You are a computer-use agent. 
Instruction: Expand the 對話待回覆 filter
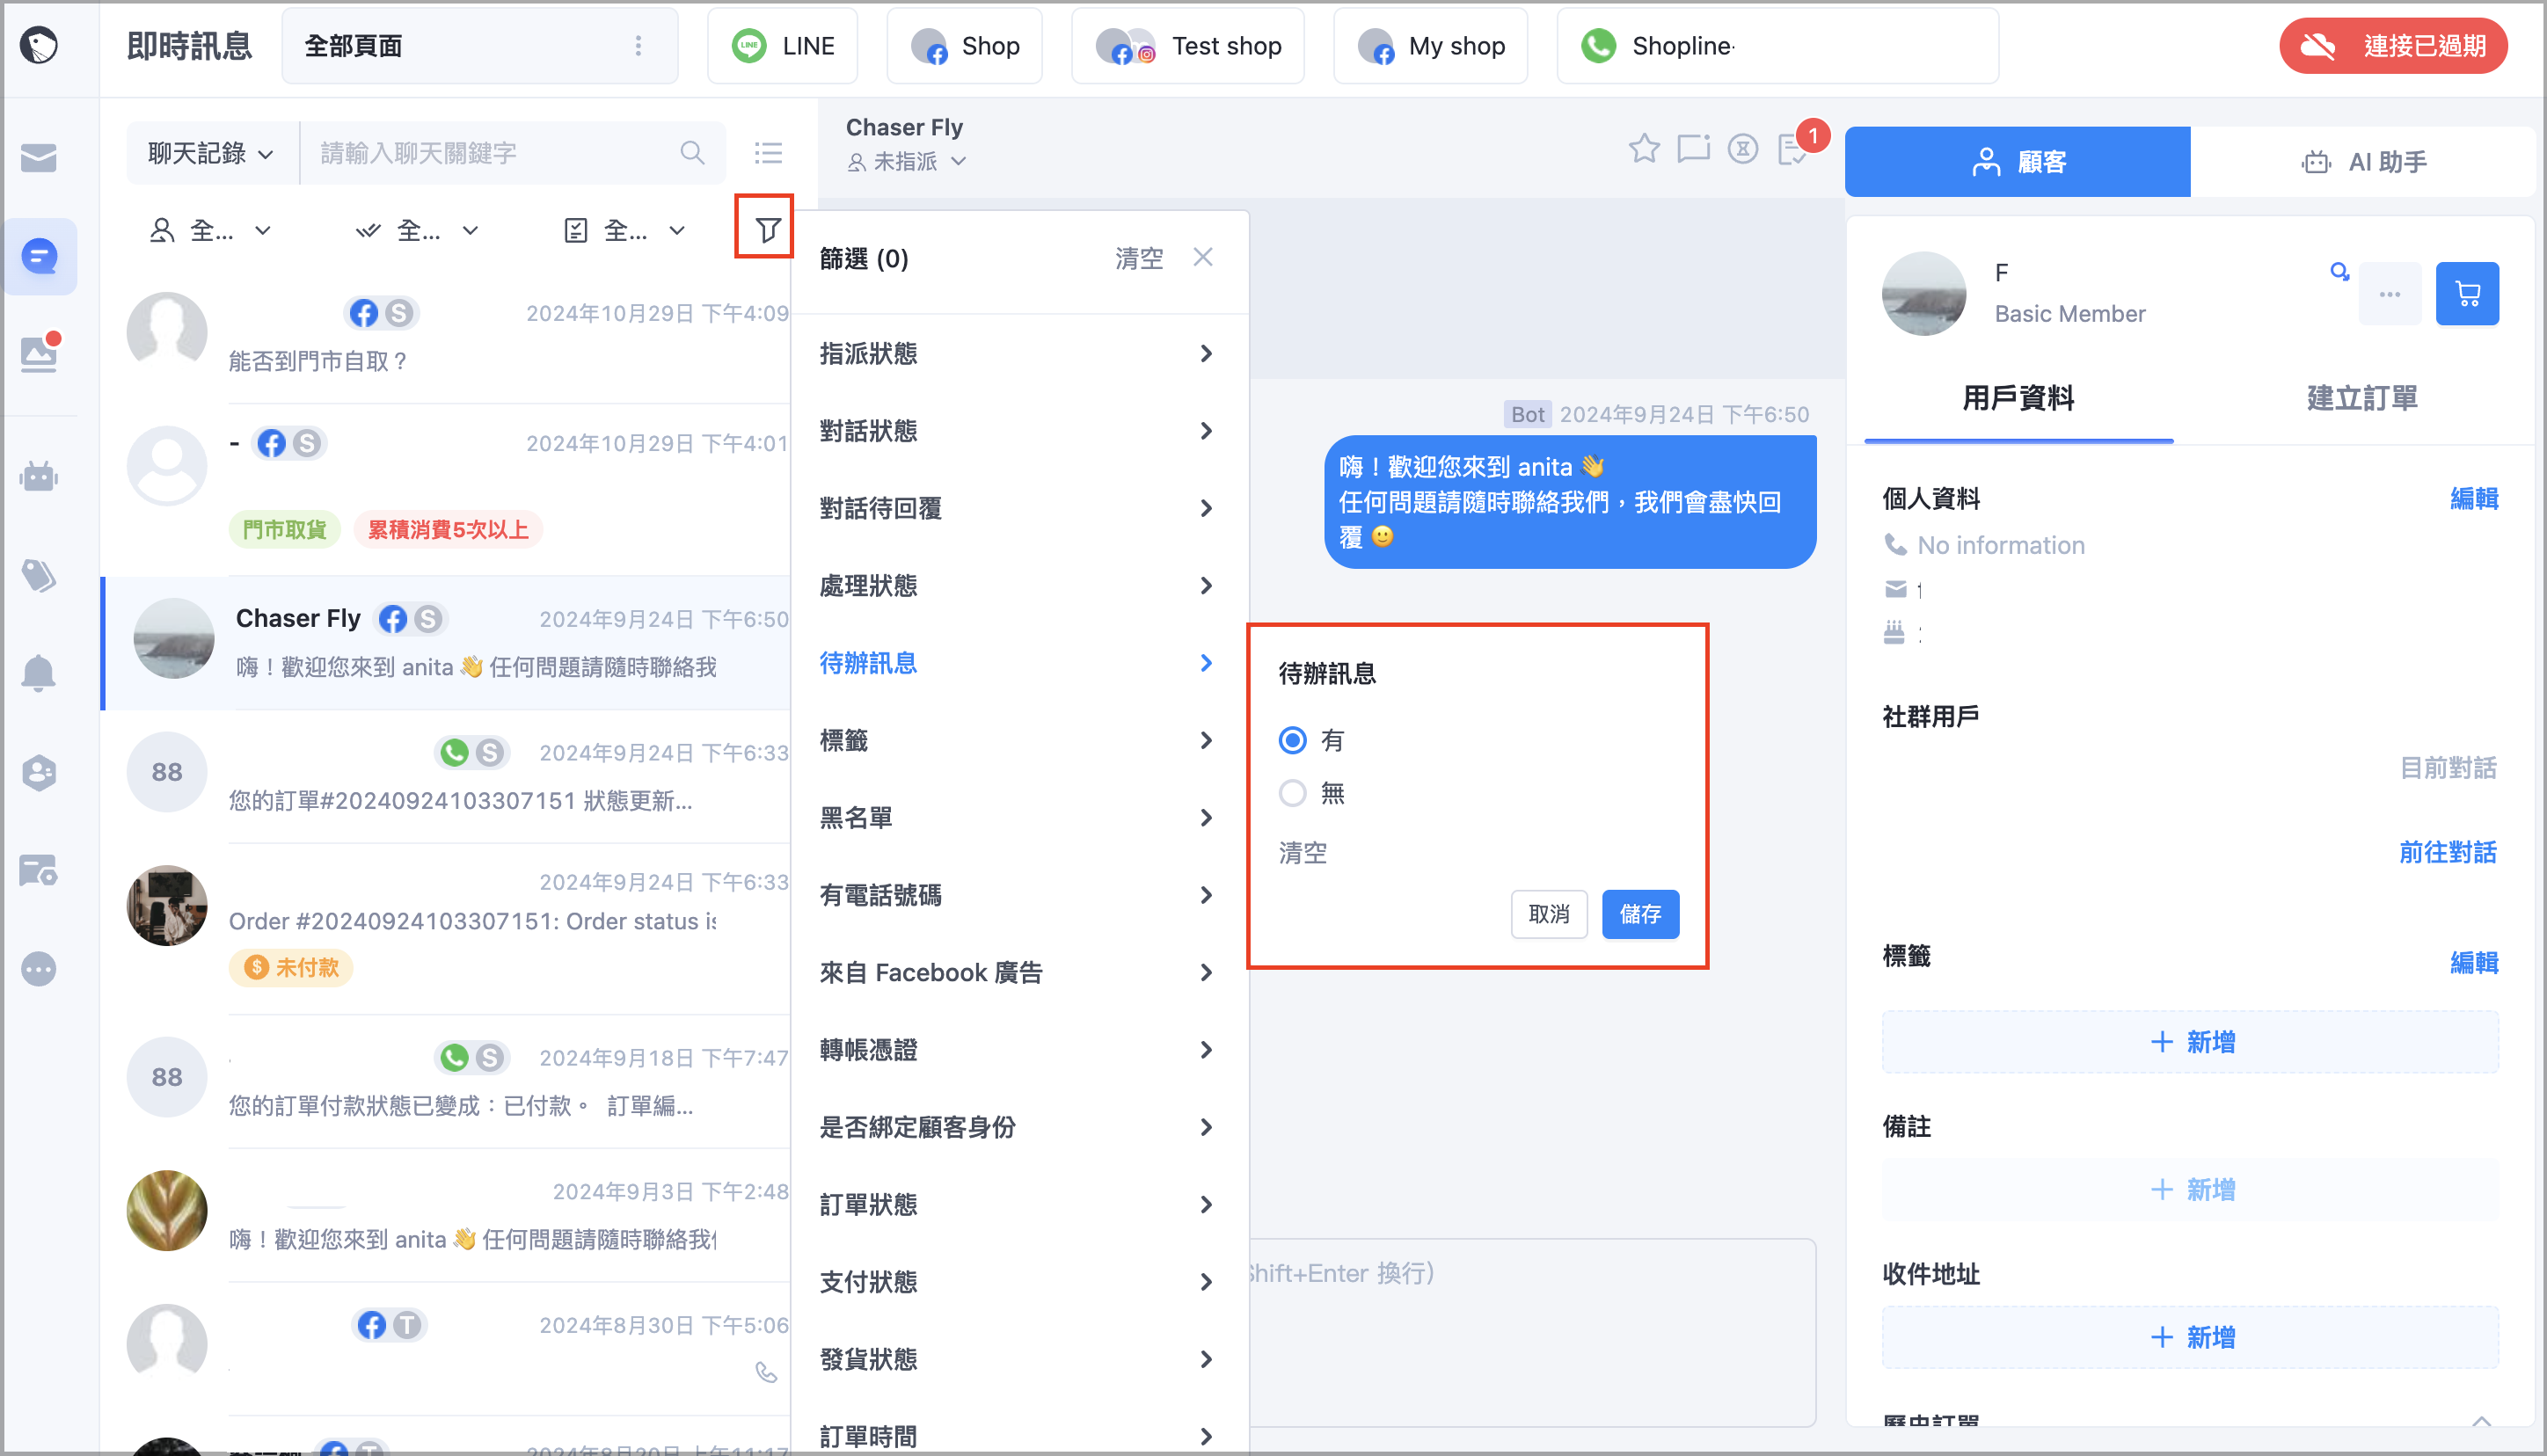1018,508
